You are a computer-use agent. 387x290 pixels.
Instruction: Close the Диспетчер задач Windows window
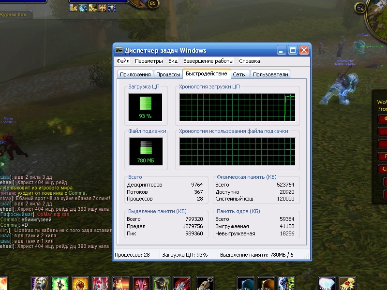tap(304, 50)
